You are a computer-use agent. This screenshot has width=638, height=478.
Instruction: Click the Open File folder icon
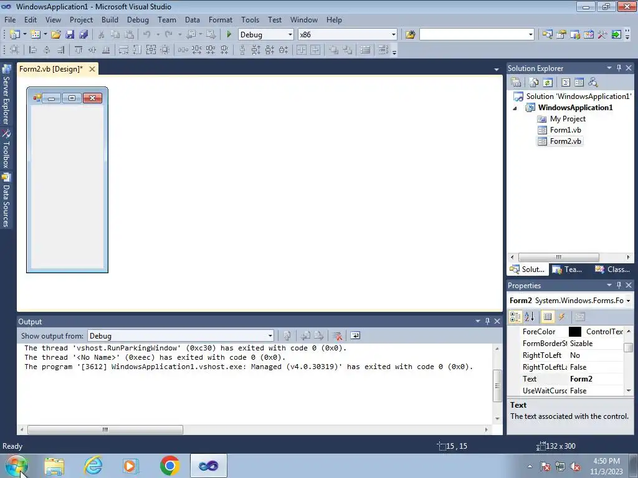(56, 35)
